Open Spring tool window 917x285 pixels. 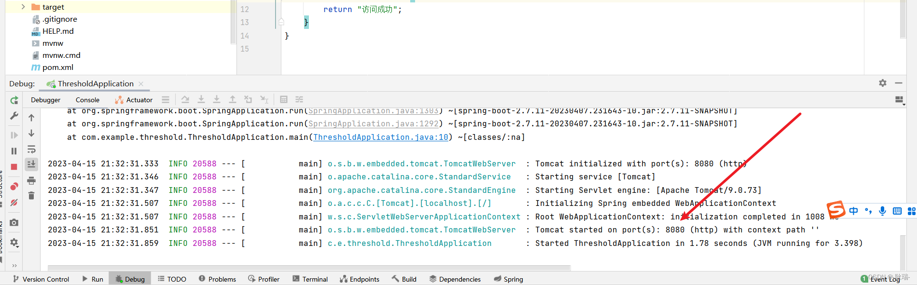pos(508,279)
